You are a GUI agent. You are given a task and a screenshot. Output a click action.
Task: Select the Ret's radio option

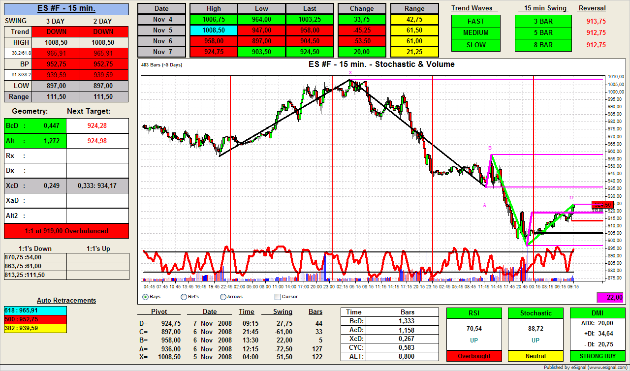184,297
